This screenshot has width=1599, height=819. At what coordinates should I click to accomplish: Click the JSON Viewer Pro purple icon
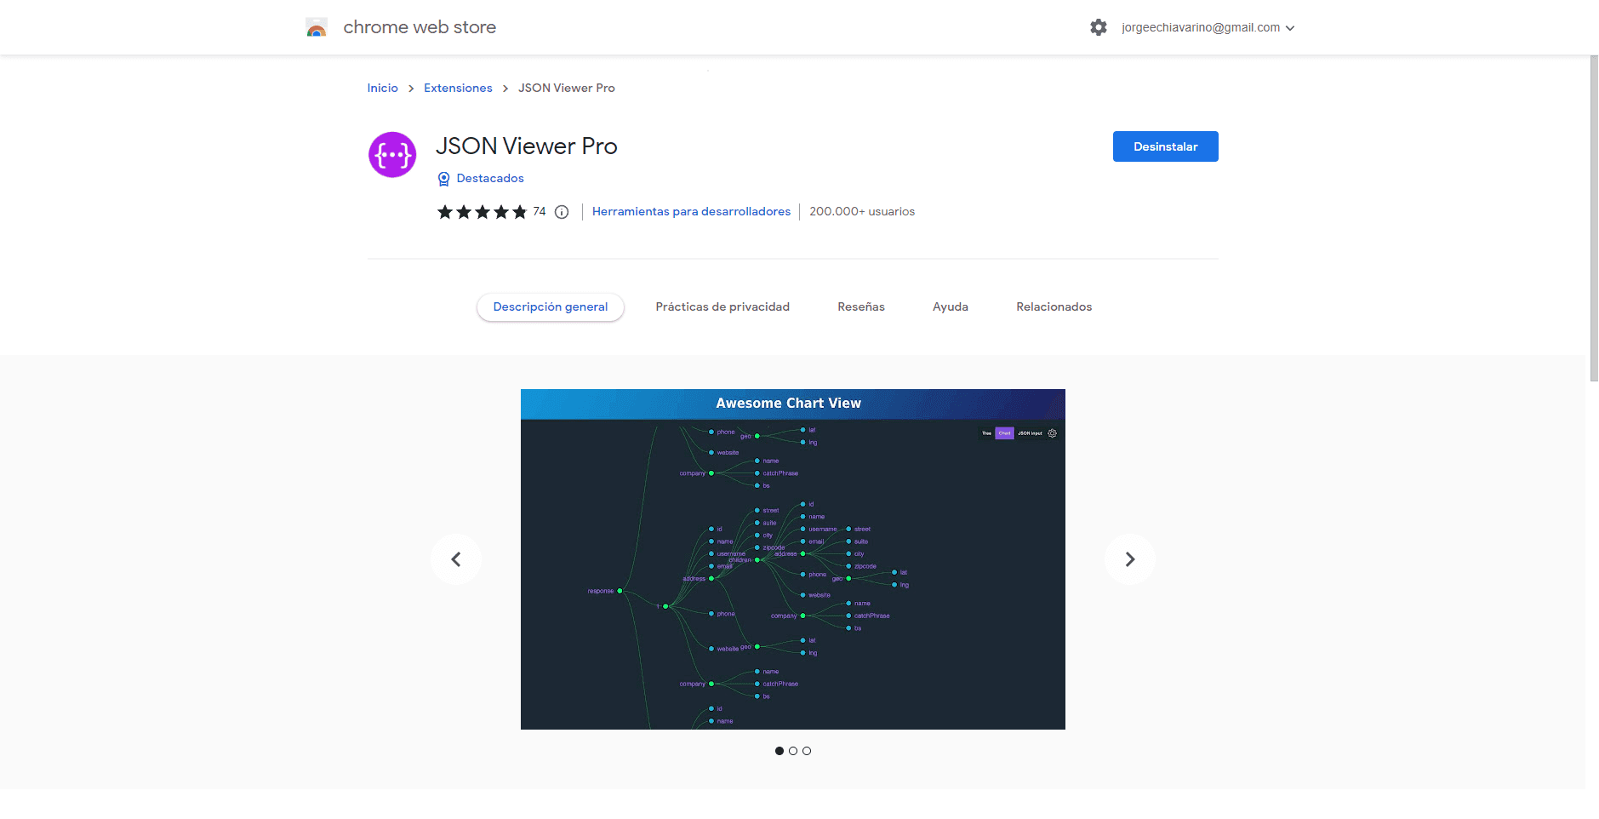pos(392,155)
